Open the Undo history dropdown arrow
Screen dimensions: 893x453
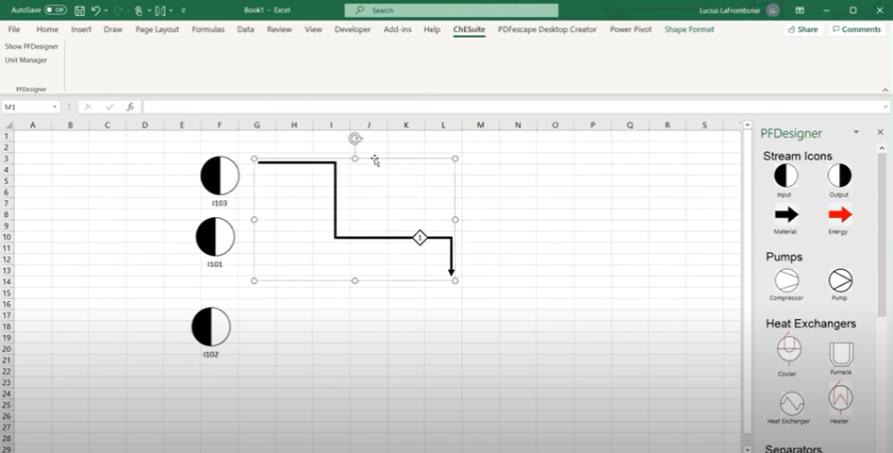pyautogui.click(x=106, y=10)
